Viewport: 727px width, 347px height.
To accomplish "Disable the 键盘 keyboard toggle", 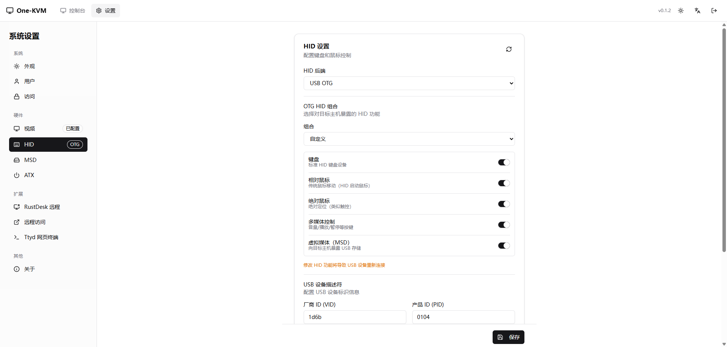I will 504,162.
